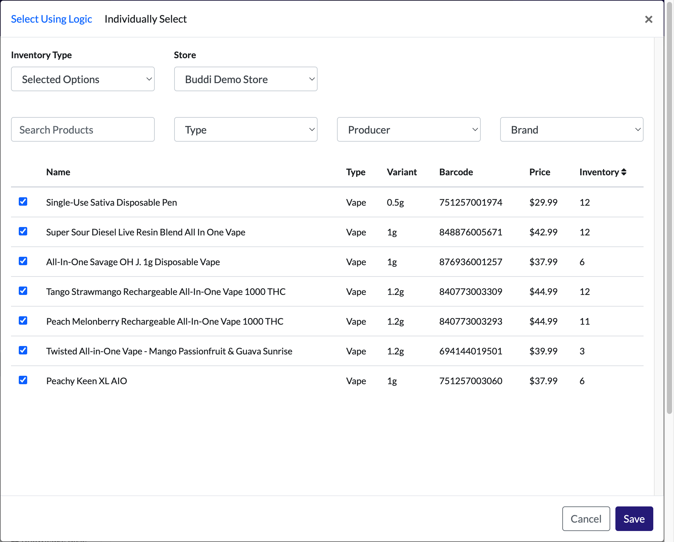Switch to Select Using Logic tab
The height and width of the screenshot is (542, 674).
coord(51,19)
